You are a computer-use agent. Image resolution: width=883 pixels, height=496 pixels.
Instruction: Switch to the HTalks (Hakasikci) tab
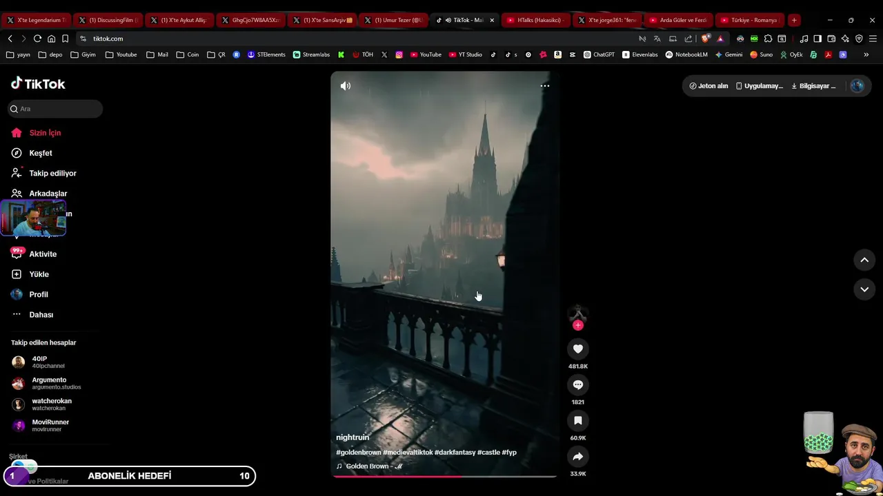tap(535, 20)
